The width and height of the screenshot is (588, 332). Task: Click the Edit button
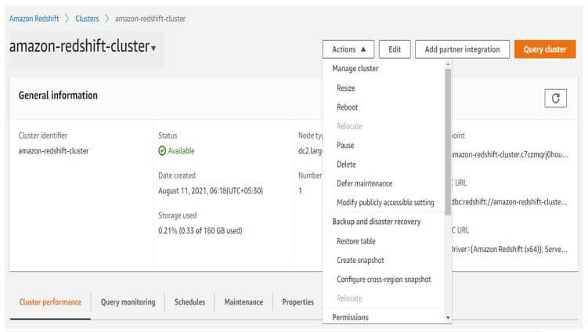click(395, 49)
